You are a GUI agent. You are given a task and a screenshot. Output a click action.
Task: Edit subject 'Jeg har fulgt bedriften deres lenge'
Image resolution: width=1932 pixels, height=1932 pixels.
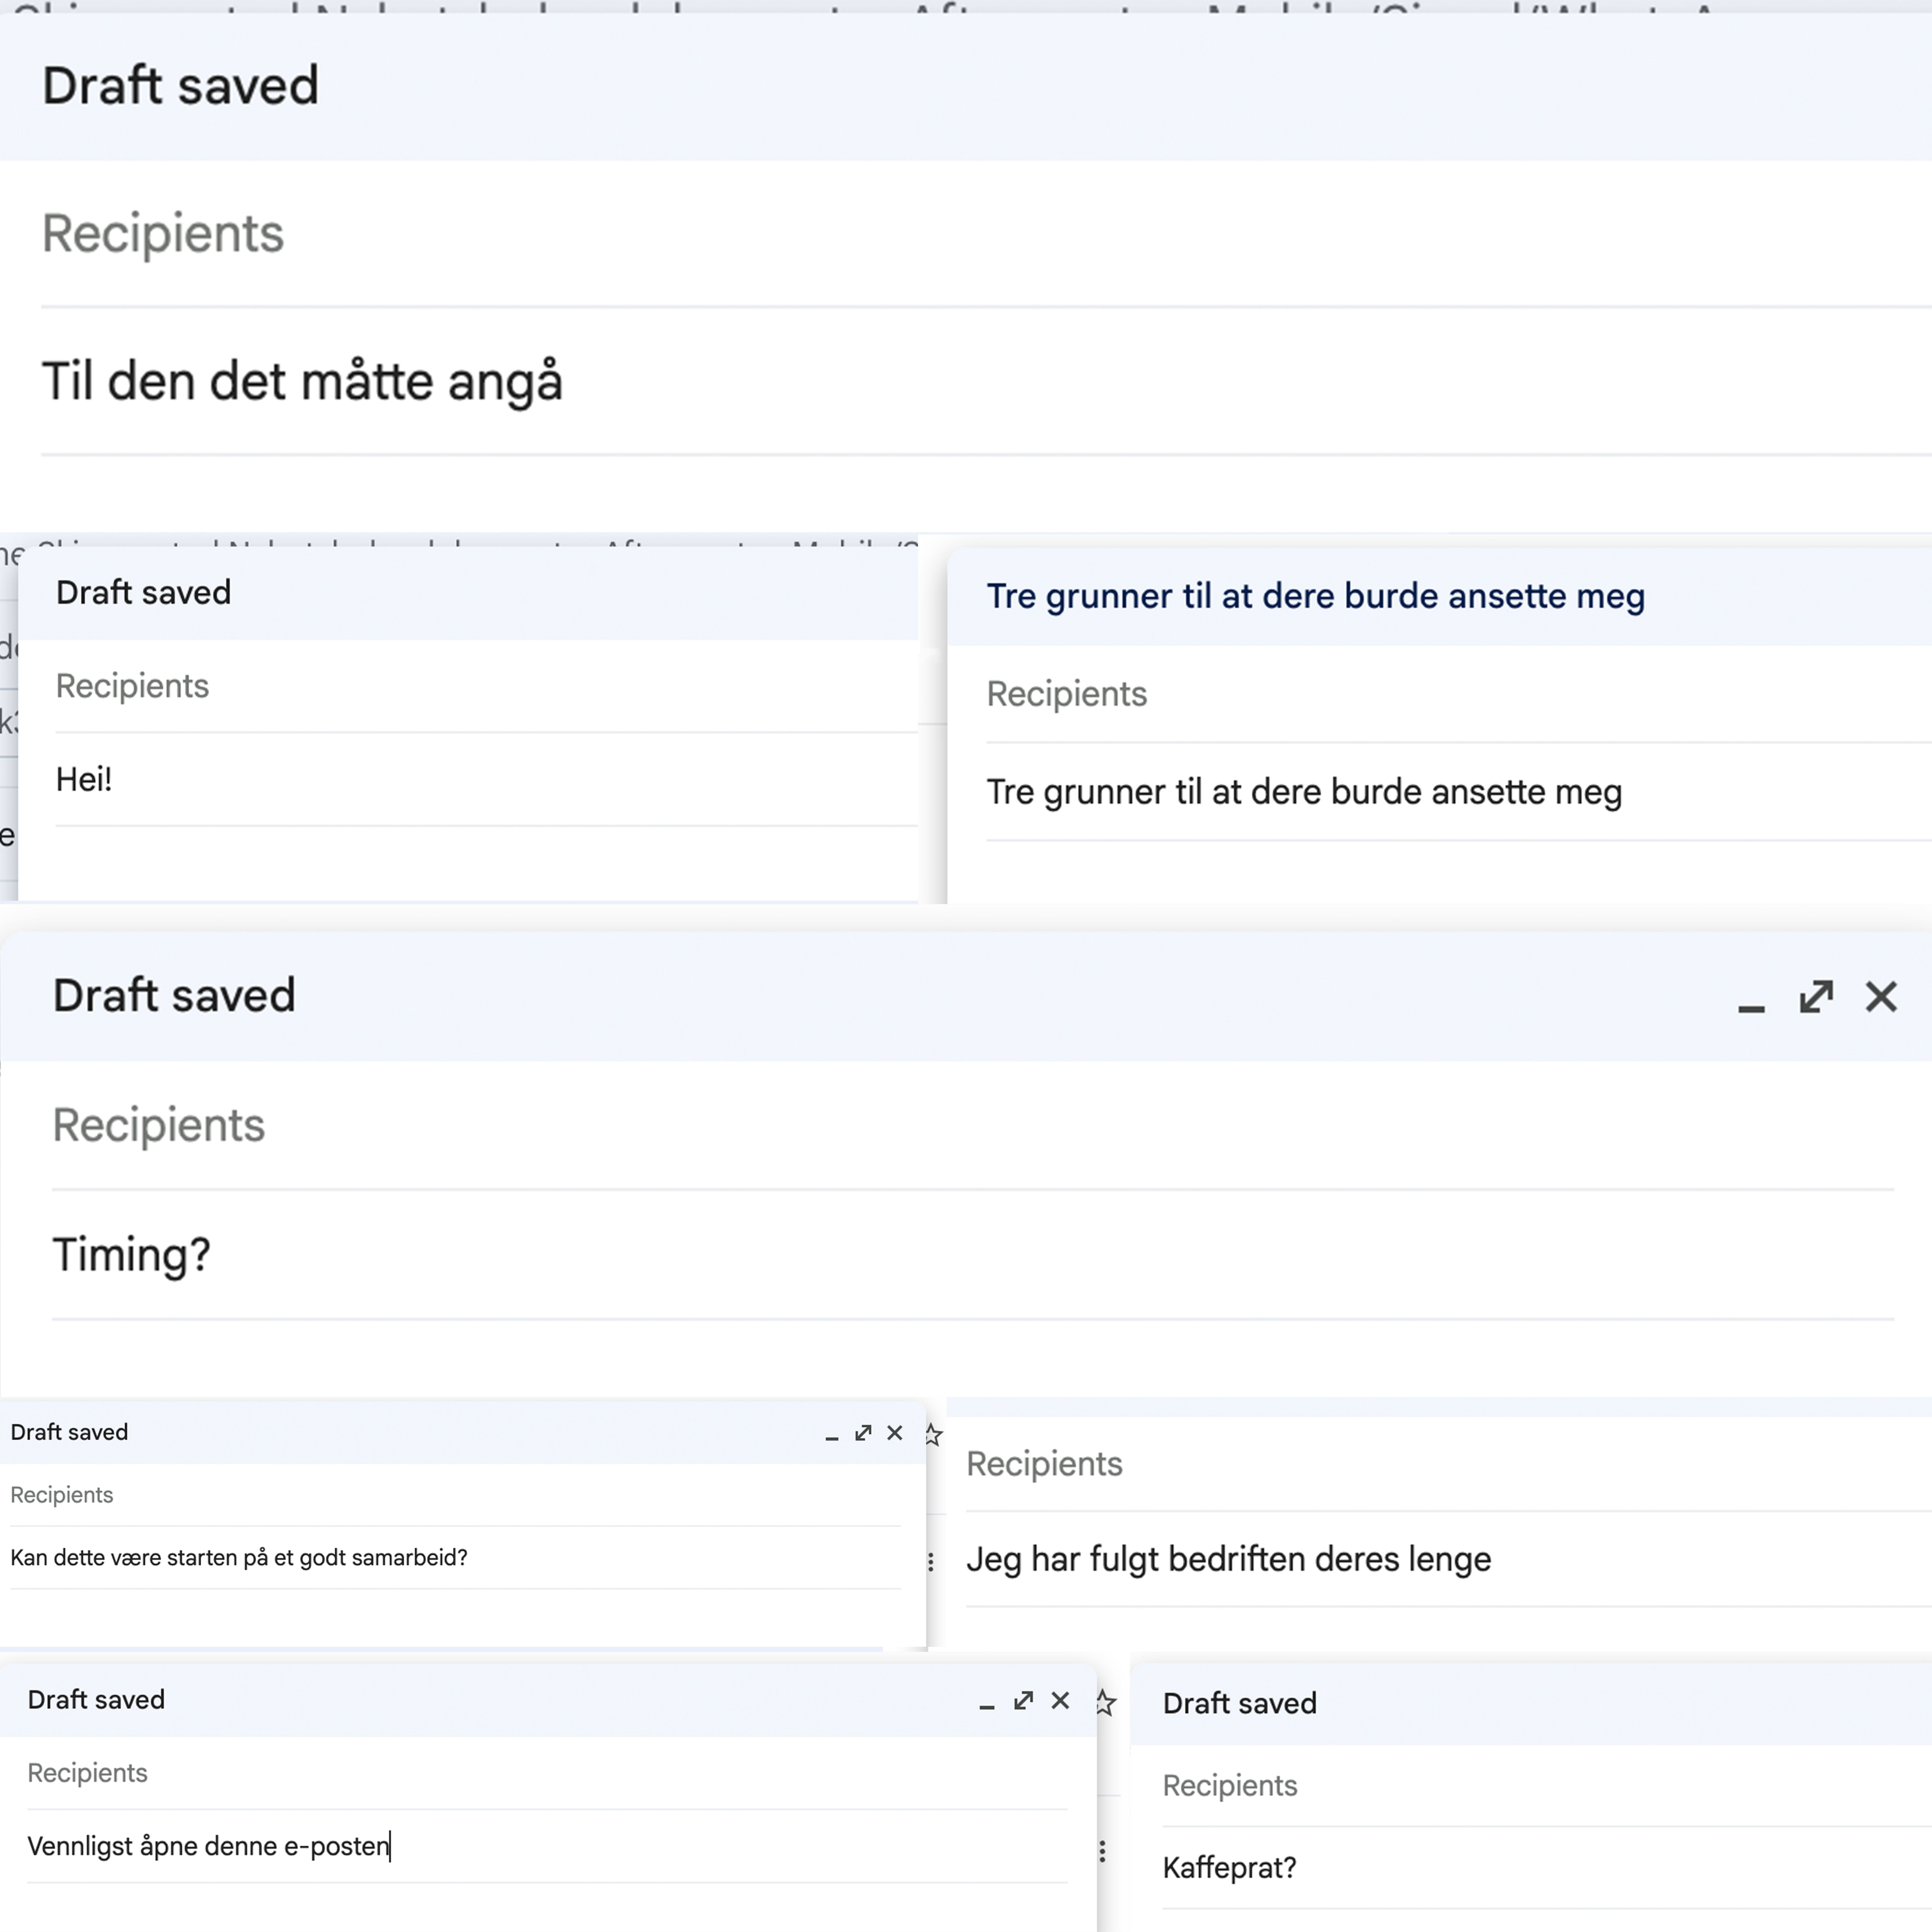(1449, 1559)
